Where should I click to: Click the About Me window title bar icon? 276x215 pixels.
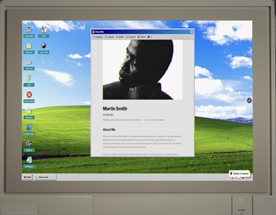point(93,32)
